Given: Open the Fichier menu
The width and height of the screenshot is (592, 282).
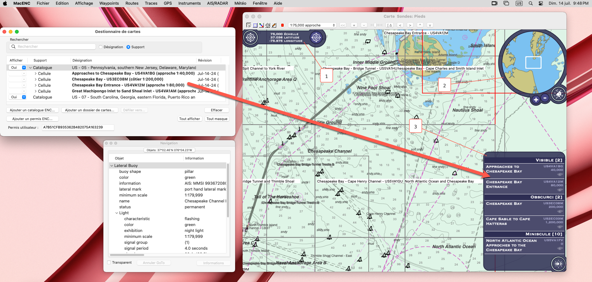Looking at the screenshot, I should tap(43, 3).
